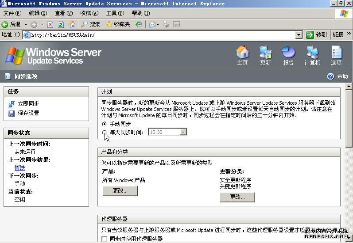Refresh the page with the green icon
This screenshot has height=243, width=353.
pyautogui.click(x=61, y=24)
